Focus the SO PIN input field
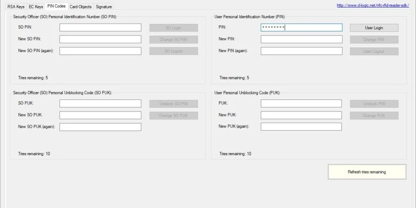The height and width of the screenshot is (208, 416). coord(100,27)
